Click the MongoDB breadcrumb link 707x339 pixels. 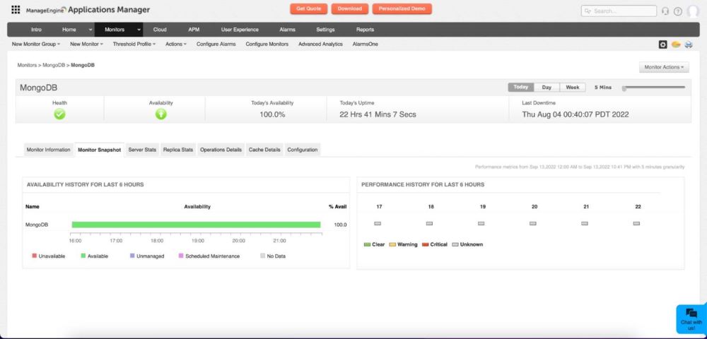click(x=54, y=65)
